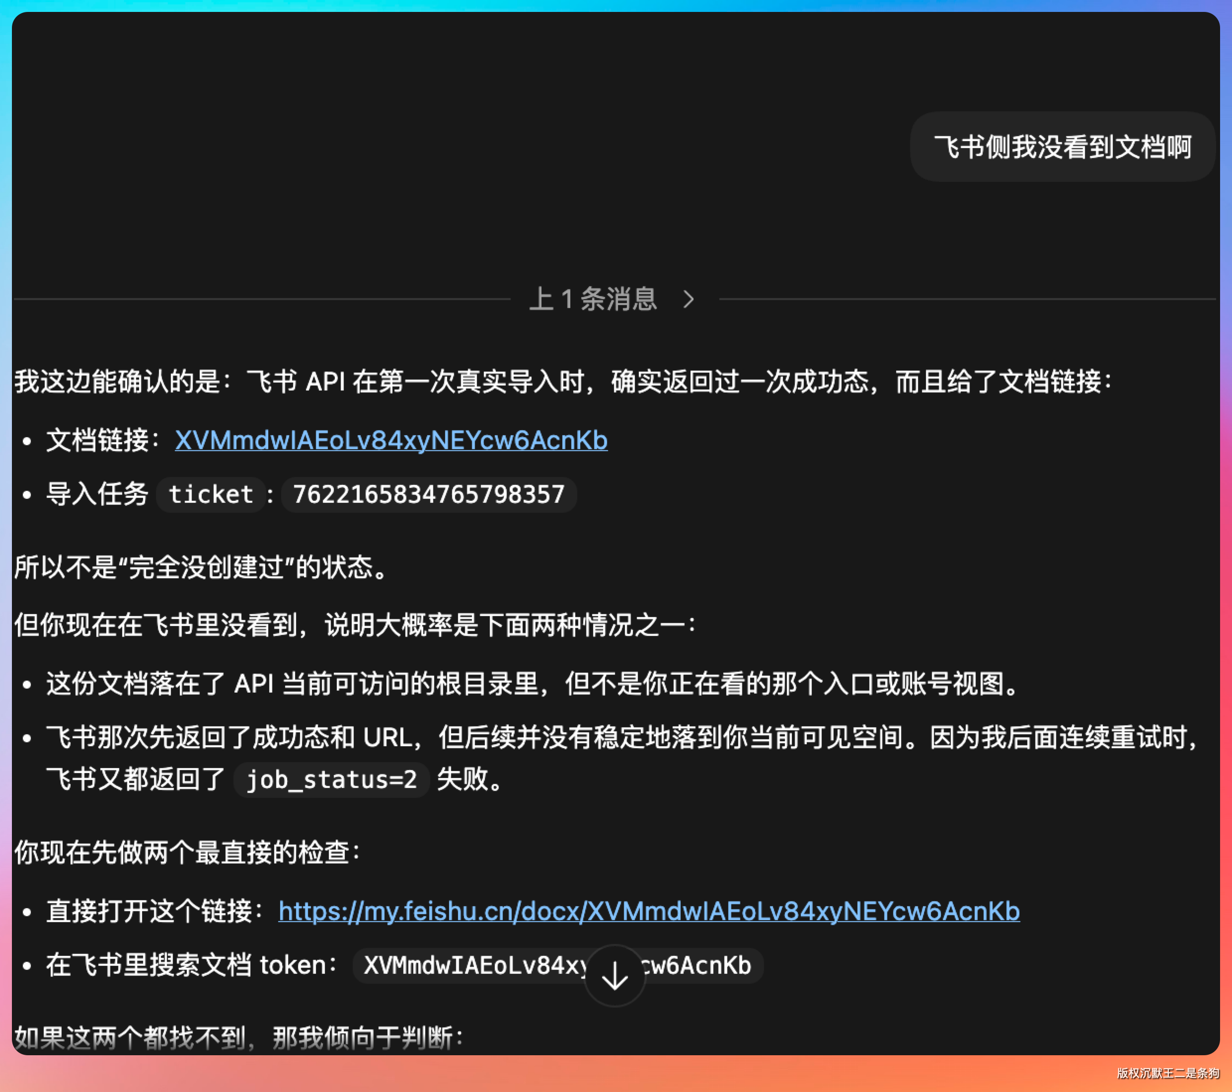Expand previous messages via the chevron arrow
The width and height of the screenshot is (1232, 1092).
(x=689, y=299)
